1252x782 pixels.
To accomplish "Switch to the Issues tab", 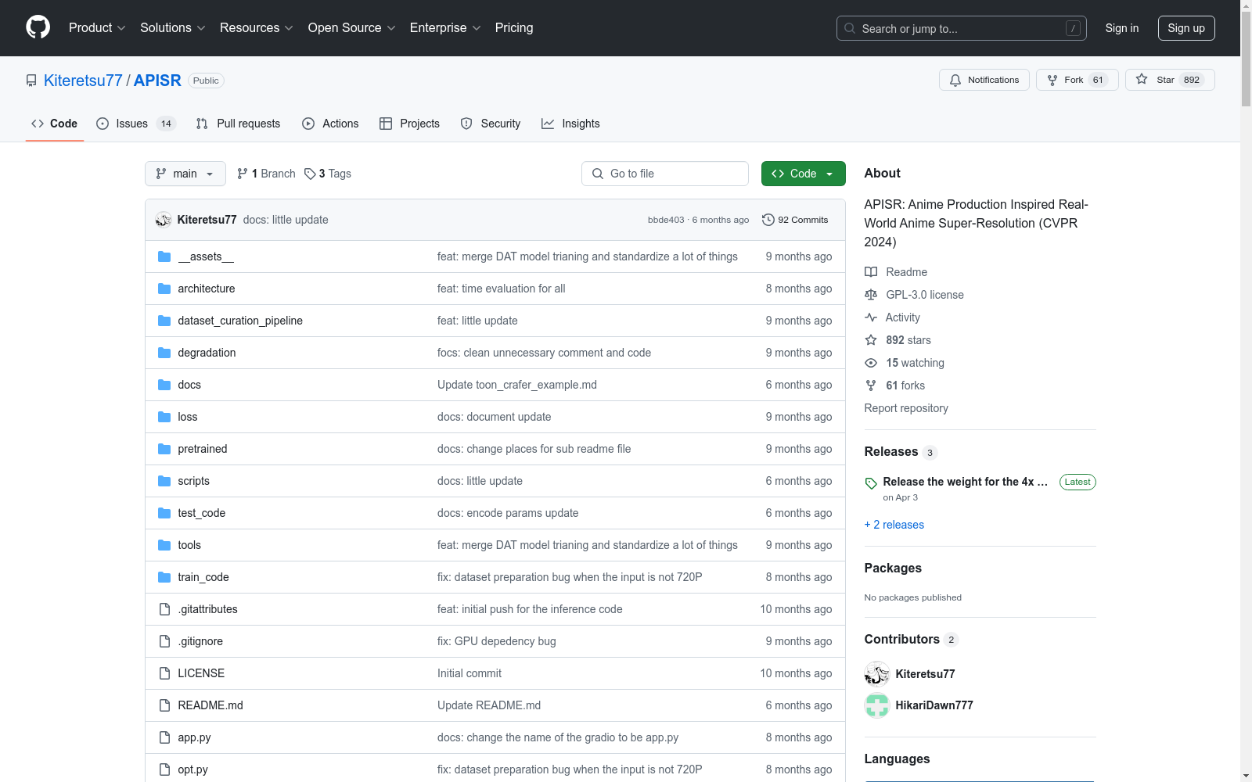I will coord(136,124).
